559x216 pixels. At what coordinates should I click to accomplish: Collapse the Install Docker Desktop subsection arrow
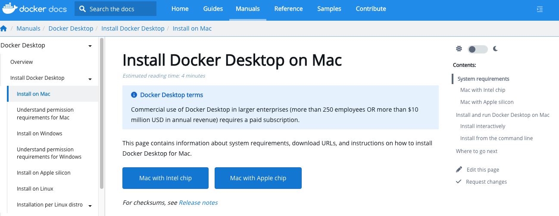point(90,79)
